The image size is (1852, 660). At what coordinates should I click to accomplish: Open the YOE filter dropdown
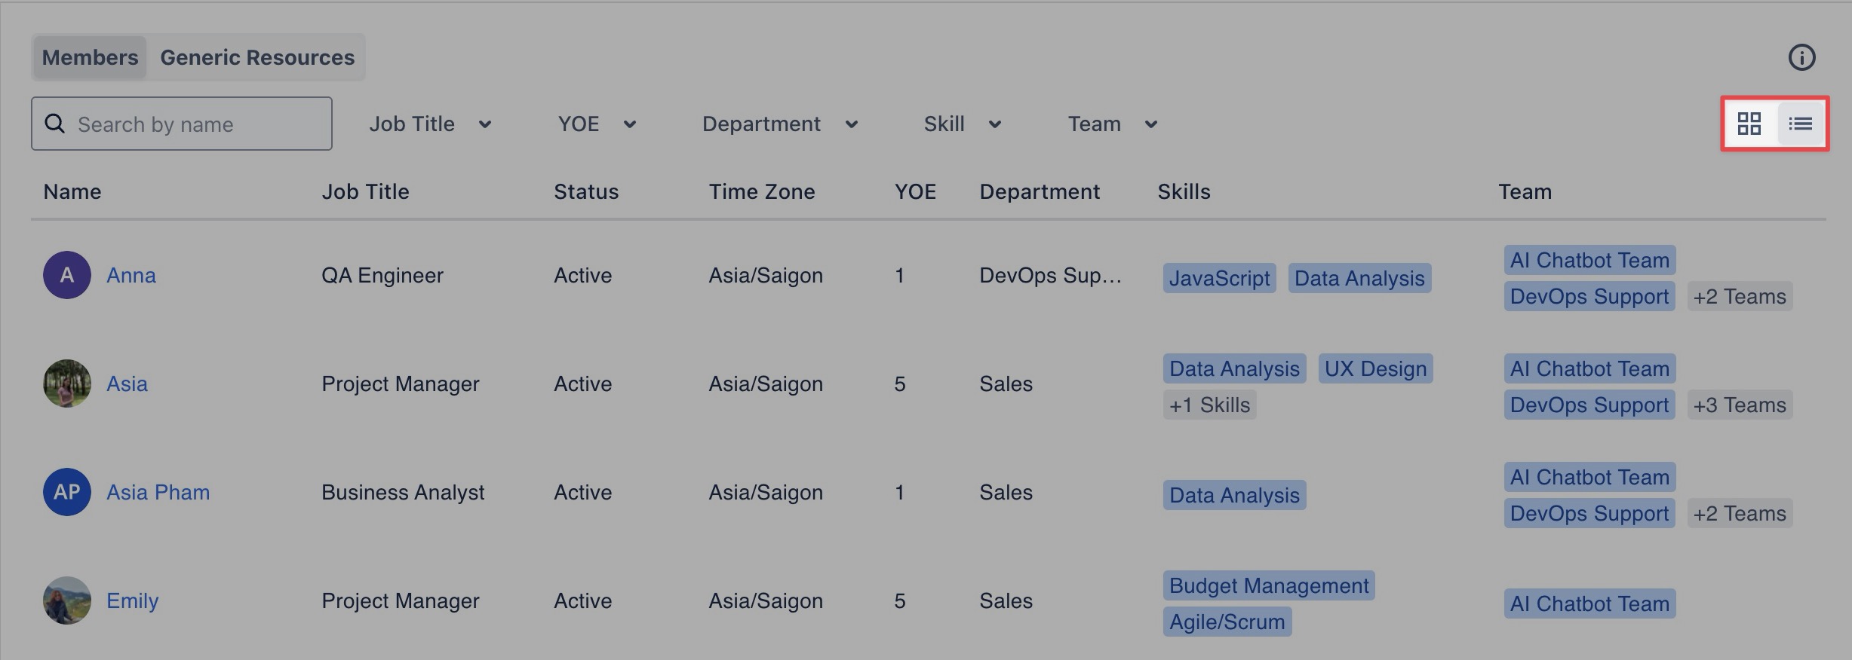click(x=597, y=124)
